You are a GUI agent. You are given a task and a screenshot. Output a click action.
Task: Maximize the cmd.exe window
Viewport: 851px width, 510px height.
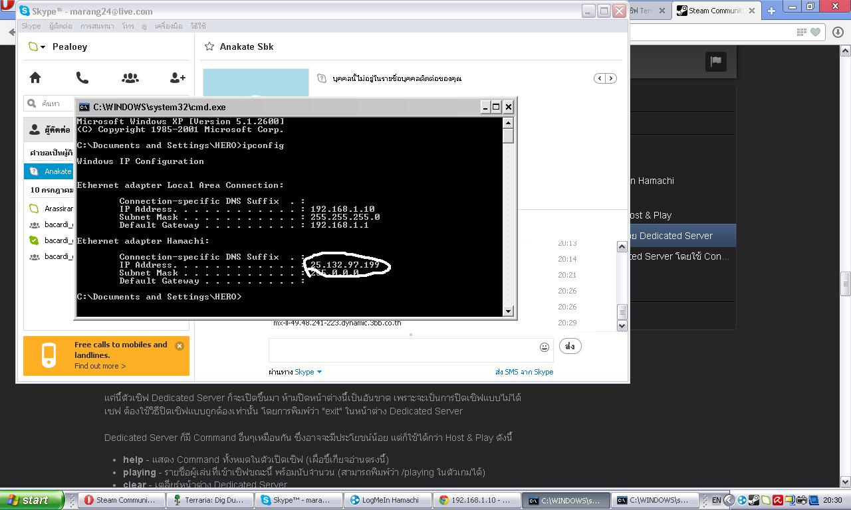(x=496, y=107)
